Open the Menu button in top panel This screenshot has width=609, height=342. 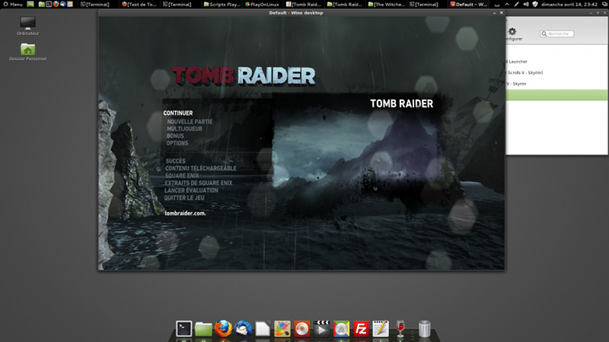(x=13, y=5)
